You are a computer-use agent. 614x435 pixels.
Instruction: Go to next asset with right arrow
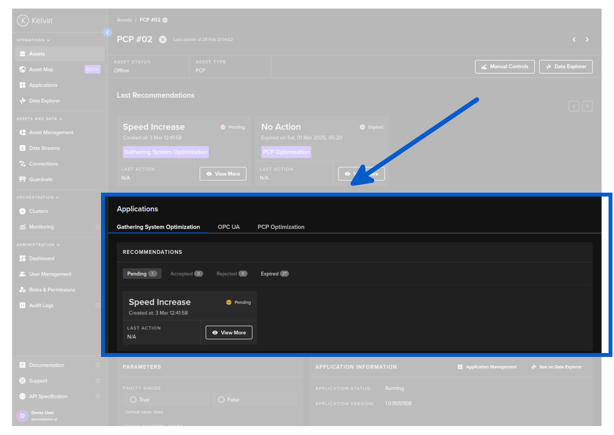(x=587, y=40)
